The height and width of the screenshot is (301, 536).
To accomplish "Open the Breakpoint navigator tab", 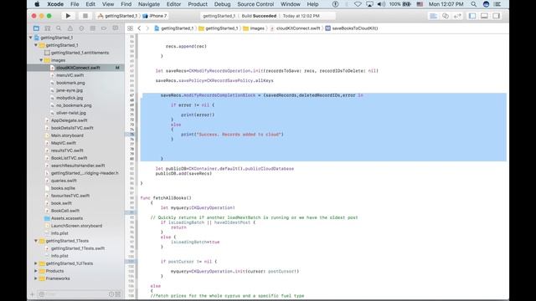I will click(104, 28).
